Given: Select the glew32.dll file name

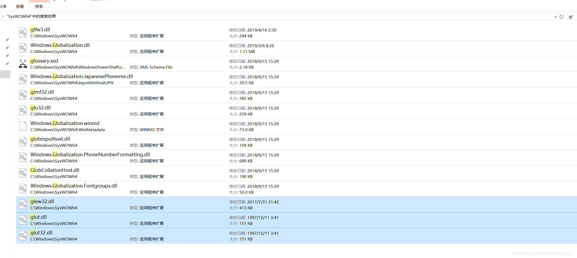Looking at the screenshot, I should (x=42, y=201).
